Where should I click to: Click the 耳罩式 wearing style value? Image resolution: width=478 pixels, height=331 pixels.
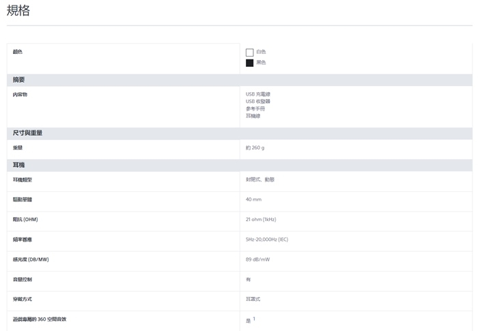pos(253,299)
